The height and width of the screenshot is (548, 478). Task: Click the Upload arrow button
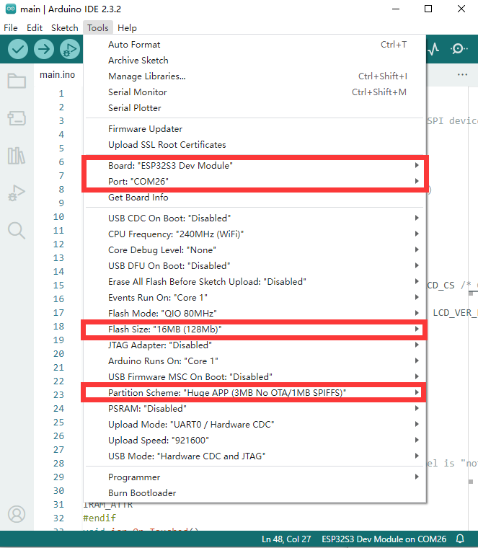44,49
